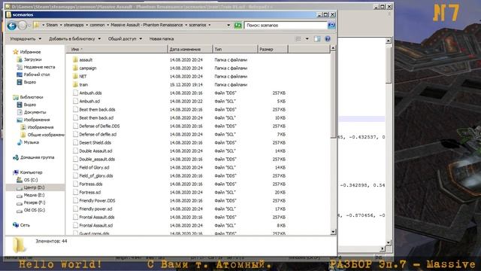Image resolution: width=481 pixels, height=271 pixels.
Task: Select the Frontal Assault.dds file icon
Action: coord(75,217)
